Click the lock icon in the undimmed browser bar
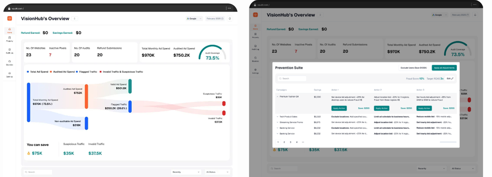 9,8
